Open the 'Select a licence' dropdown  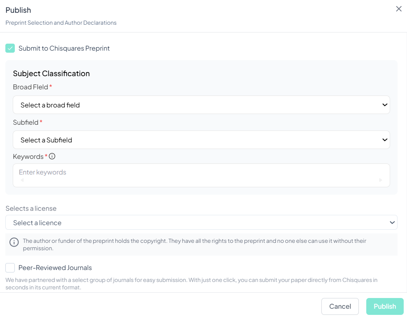[201, 223]
